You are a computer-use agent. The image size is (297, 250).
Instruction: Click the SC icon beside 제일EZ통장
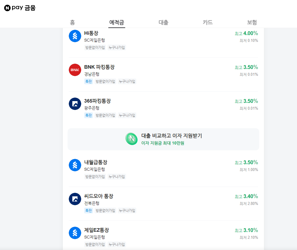click(x=75, y=233)
